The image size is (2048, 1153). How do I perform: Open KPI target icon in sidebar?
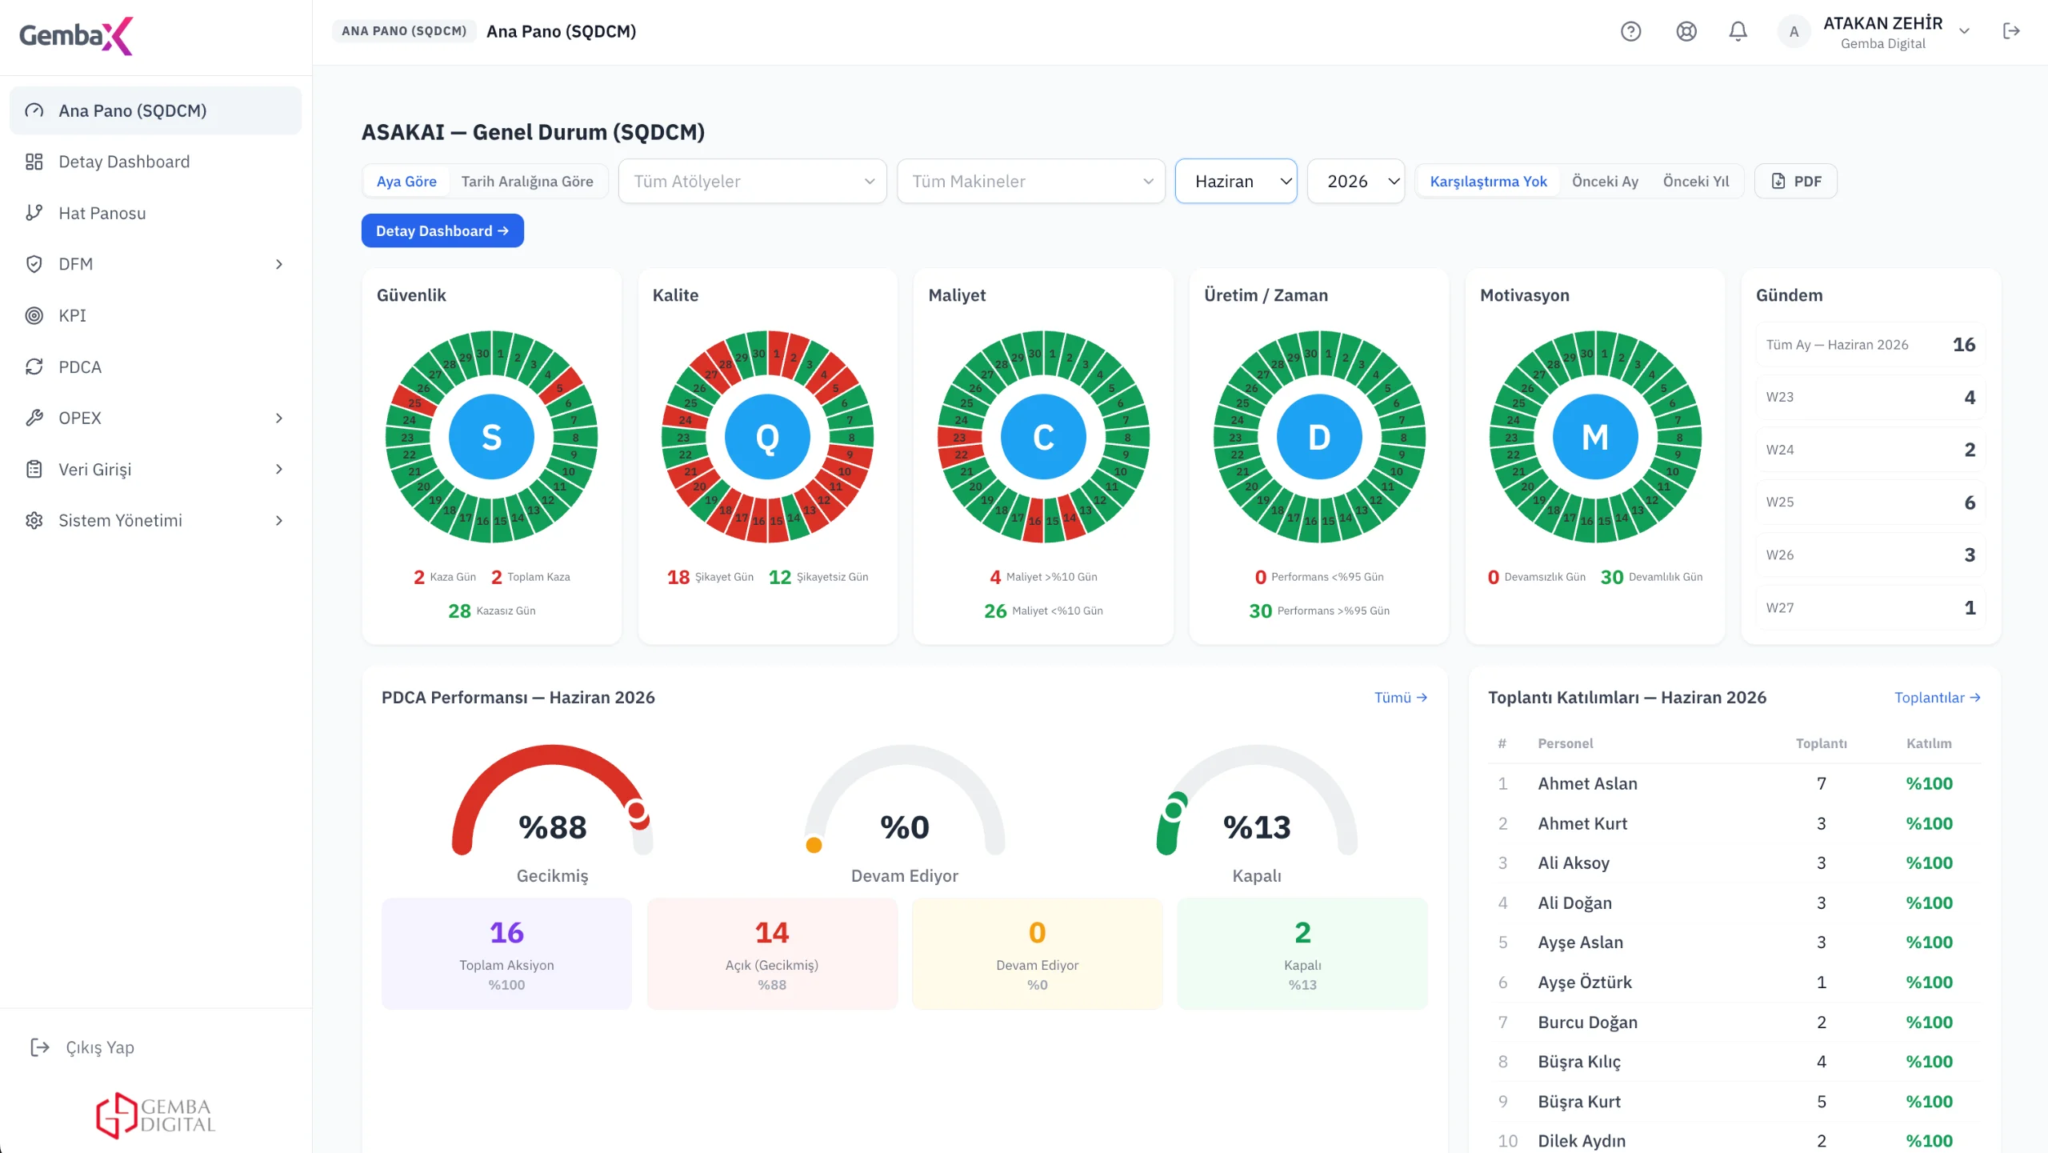coord(34,315)
